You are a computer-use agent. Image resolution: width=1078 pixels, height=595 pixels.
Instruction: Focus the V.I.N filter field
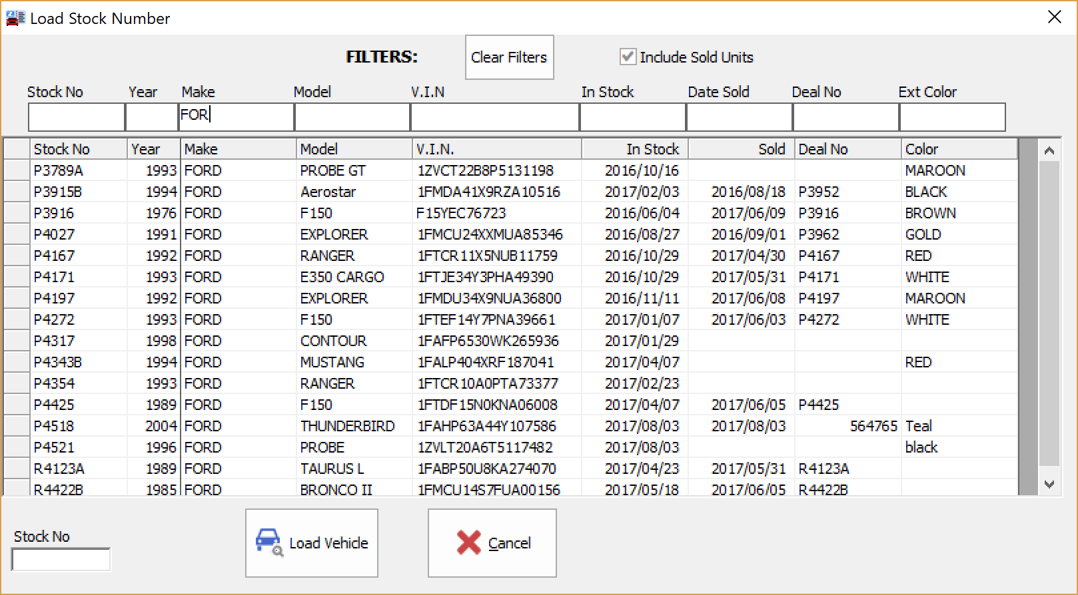495,117
